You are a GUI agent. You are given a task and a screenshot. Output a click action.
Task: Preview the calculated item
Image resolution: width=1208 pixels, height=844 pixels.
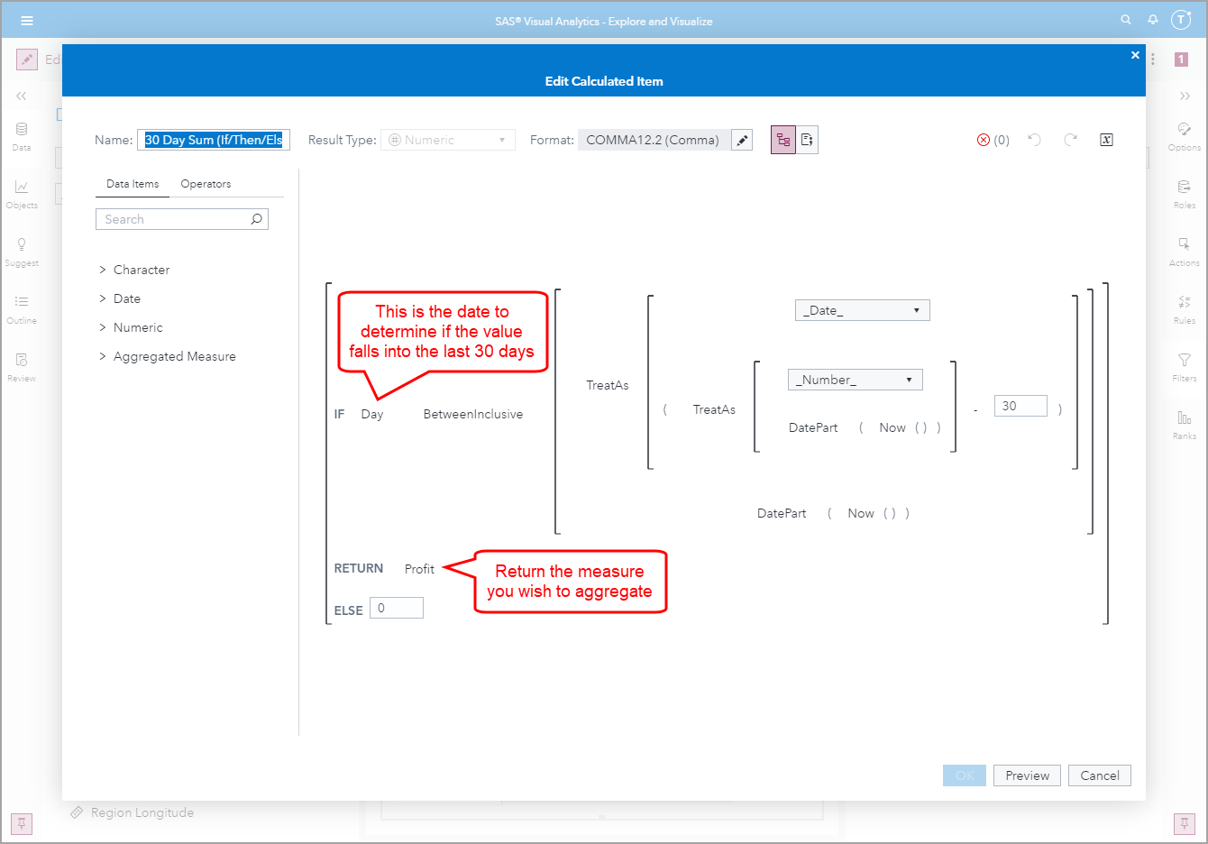(x=1027, y=775)
